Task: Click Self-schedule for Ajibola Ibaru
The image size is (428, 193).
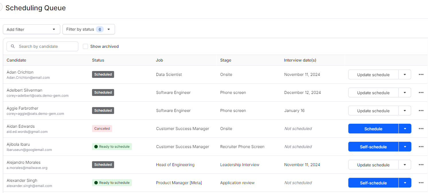Action: coord(373,147)
